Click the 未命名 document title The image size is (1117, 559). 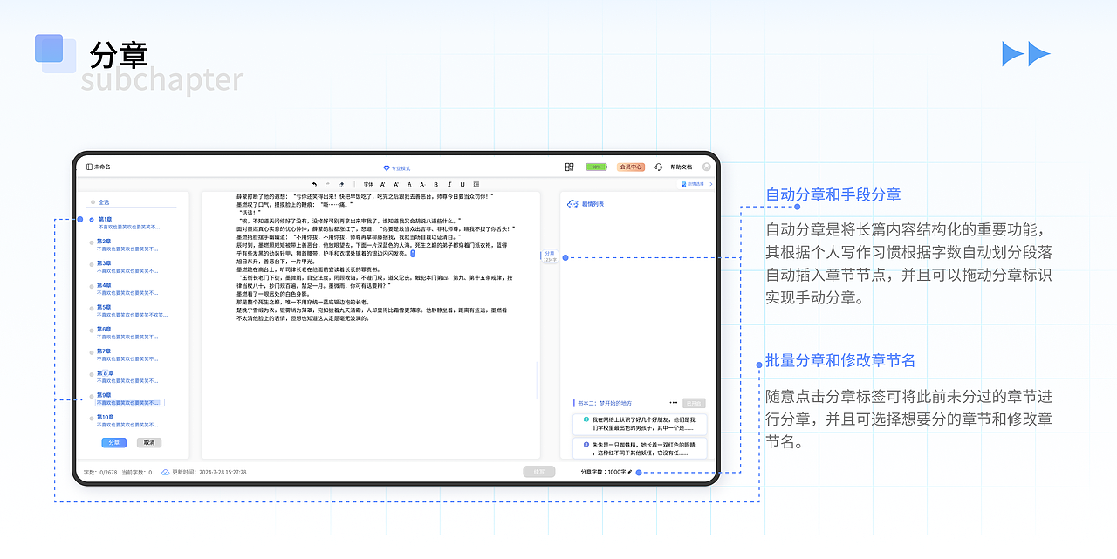[102, 167]
